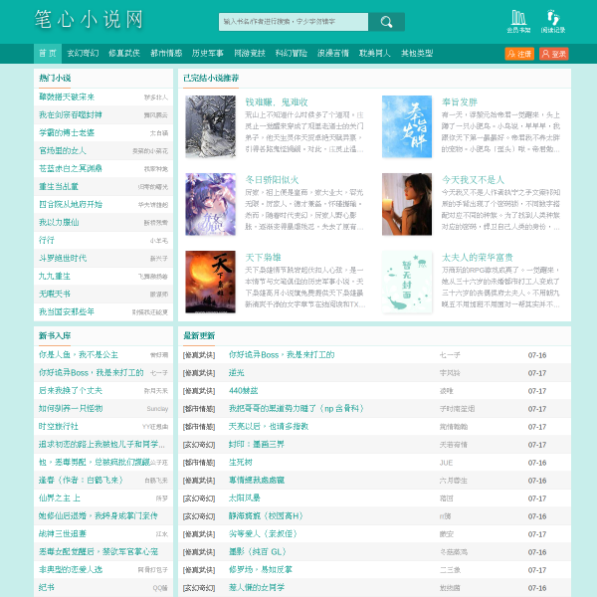
Task: Open the title link 天下枭雄
Action: click(x=263, y=258)
